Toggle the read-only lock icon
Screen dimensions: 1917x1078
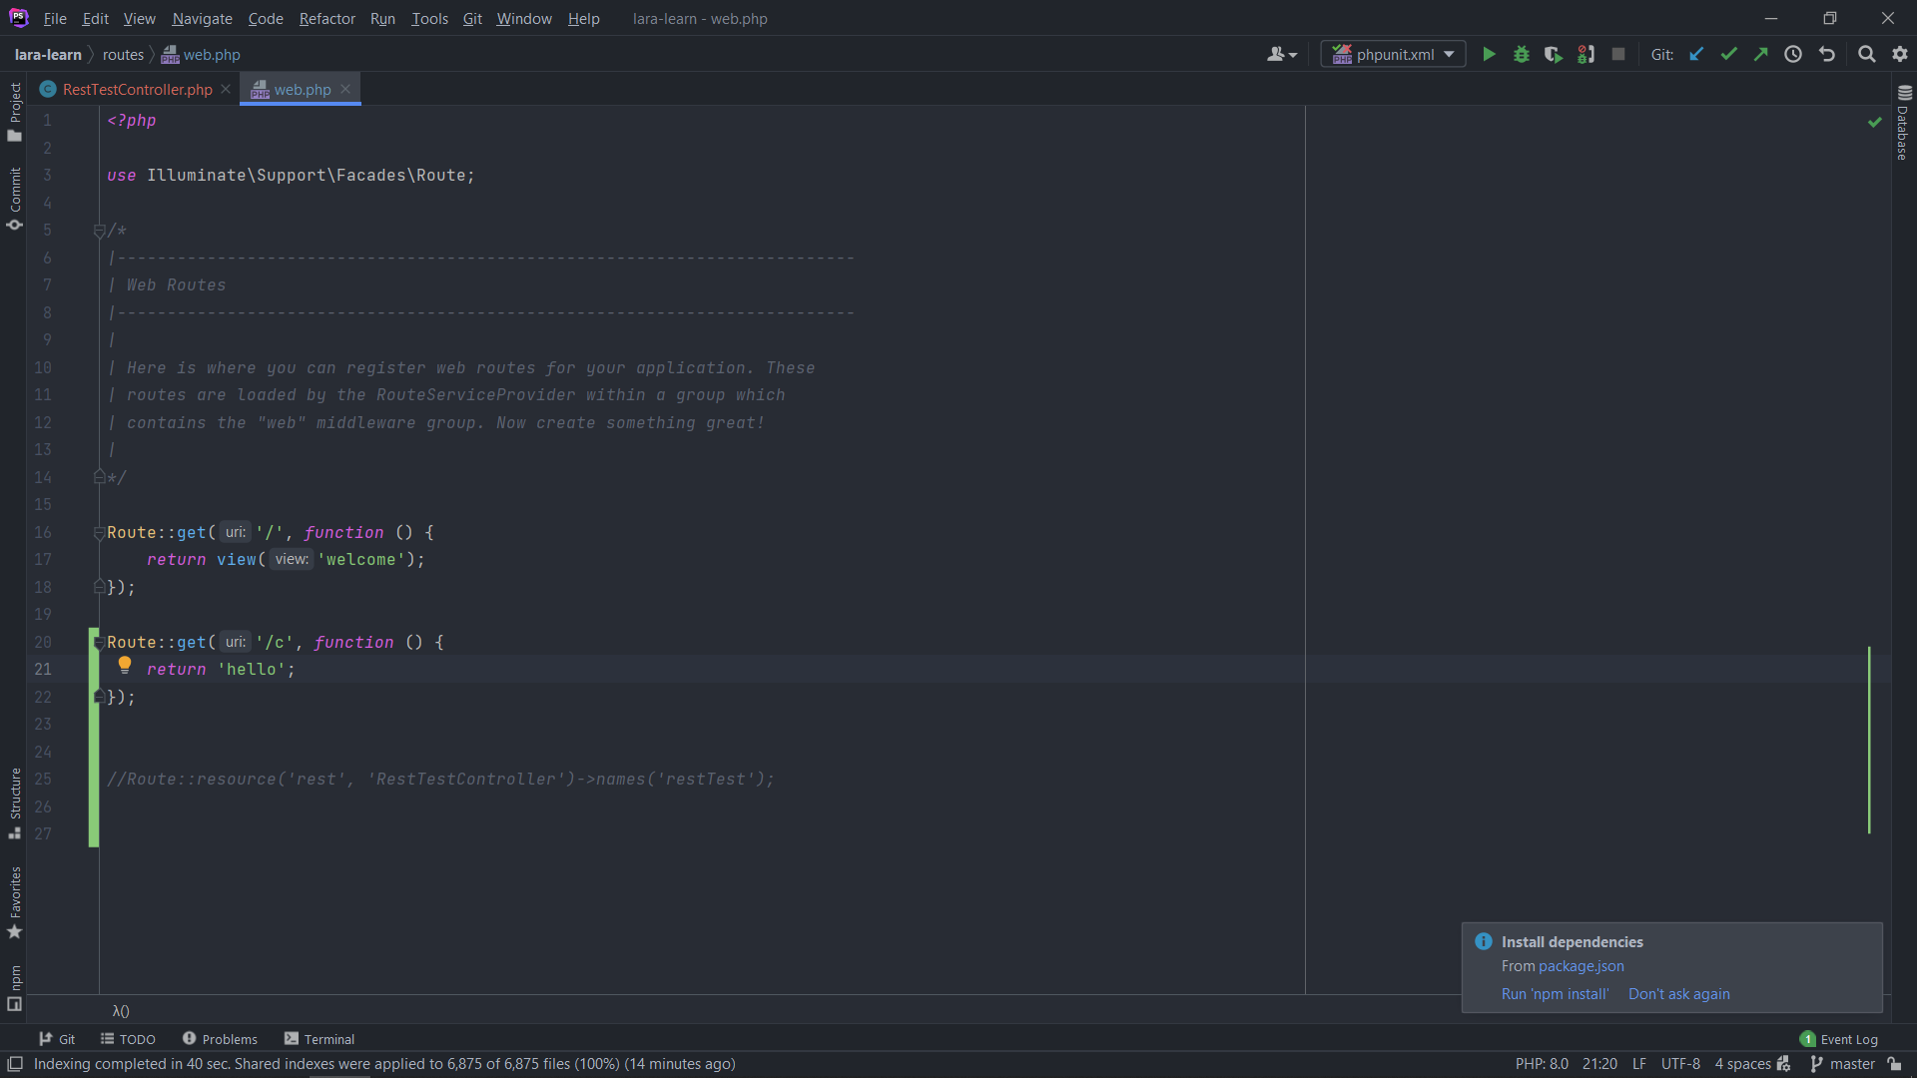click(1895, 1064)
